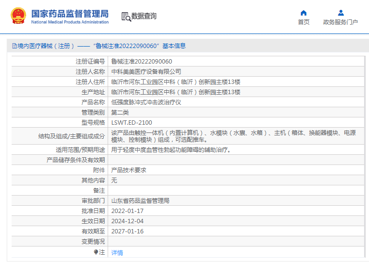Open the 详情 details link
369x263 pixels.
pos(117,253)
